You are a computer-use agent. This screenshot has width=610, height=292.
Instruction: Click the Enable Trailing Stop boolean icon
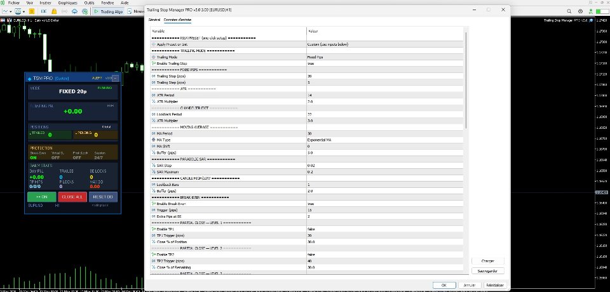pyautogui.click(x=154, y=63)
